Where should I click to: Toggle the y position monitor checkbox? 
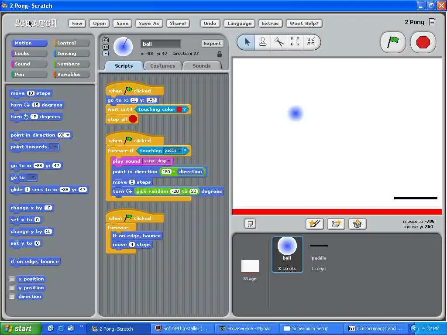(12, 288)
